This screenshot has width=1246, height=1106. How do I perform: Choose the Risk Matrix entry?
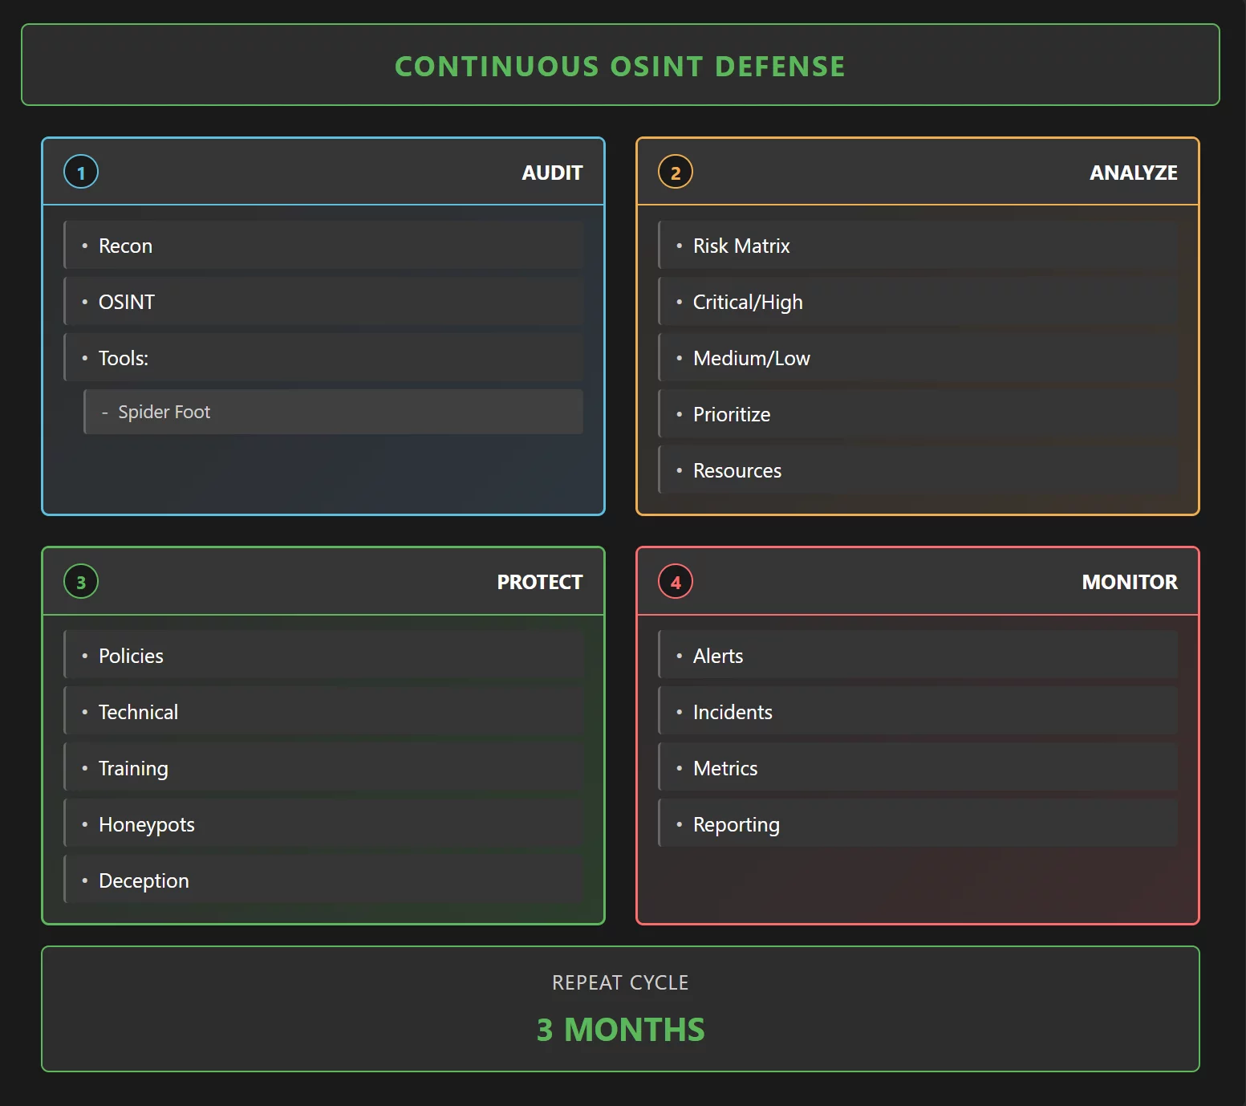(x=741, y=246)
